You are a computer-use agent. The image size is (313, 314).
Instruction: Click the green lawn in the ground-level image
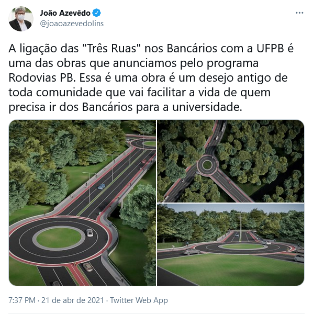pyautogui.click(x=230, y=270)
